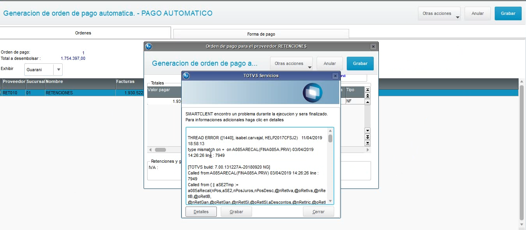Click left arrow of Totales horizontal scrollbar
This screenshot has width=526, height=230.
tap(151, 150)
